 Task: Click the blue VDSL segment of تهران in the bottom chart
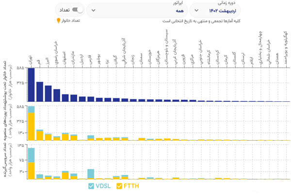point(31,155)
